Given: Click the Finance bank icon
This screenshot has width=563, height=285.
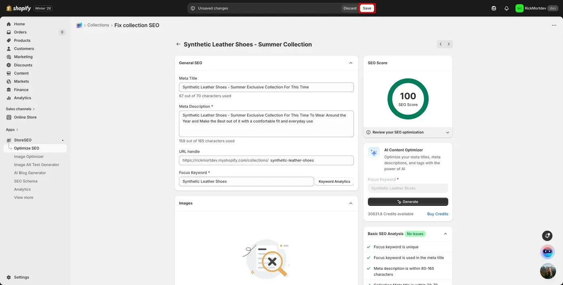Looking at the screenshot, I should pos(9,90).
